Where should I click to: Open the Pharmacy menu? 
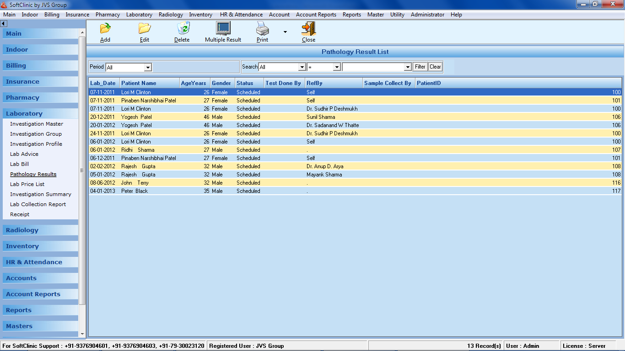[108, 15]
